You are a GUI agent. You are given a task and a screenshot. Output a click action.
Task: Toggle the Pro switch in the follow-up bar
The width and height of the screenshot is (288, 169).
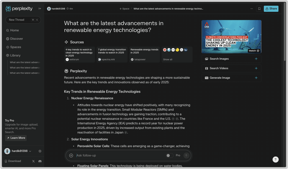tap(170, 155)
